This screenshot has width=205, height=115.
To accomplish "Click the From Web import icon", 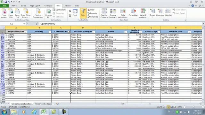I will click(11, 13).
